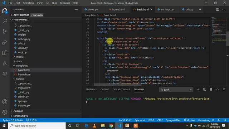Screen dimensions: 229x129
Task: Maximize the panel with up chevron
Action: [218, 89]
